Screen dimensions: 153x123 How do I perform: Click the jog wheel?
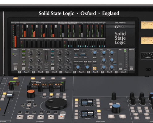click(56, 104)
